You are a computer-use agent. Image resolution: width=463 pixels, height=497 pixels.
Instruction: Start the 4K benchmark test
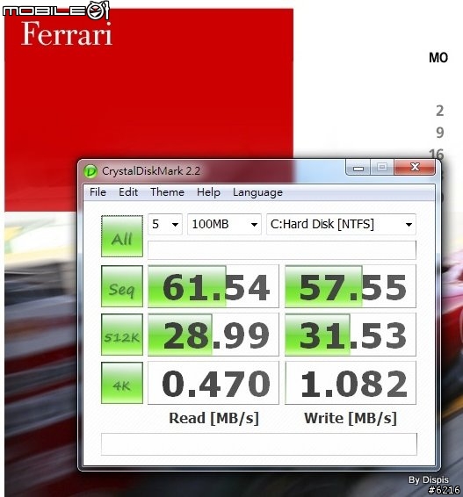click(x=122, y=383)
